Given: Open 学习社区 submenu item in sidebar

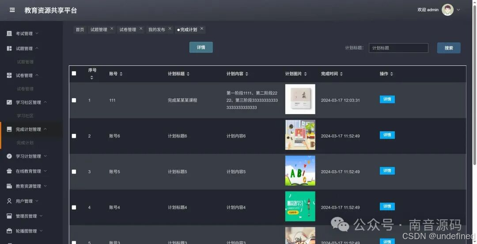Looking at the screenshot, I should click(x=25, y=116).
